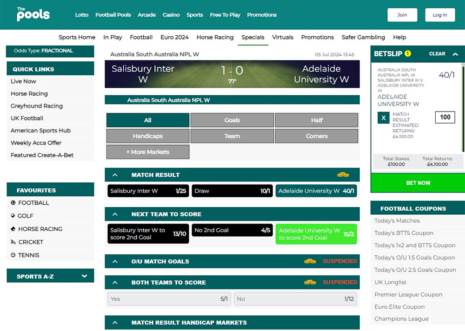Click the green Bet Now button
465x331 pixels.
418,183
